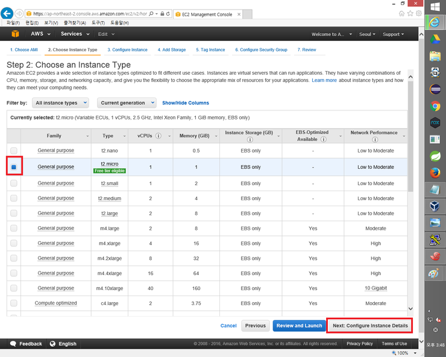Open the Services dropdown in AWS navbar
Viewport: 446px width, 357px height.
(74, 34)
